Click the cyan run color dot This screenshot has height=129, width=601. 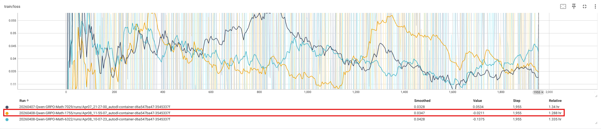tap(7, 119)
